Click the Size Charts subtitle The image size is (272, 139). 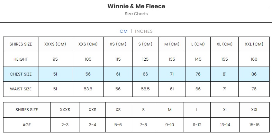coord(136,14)
